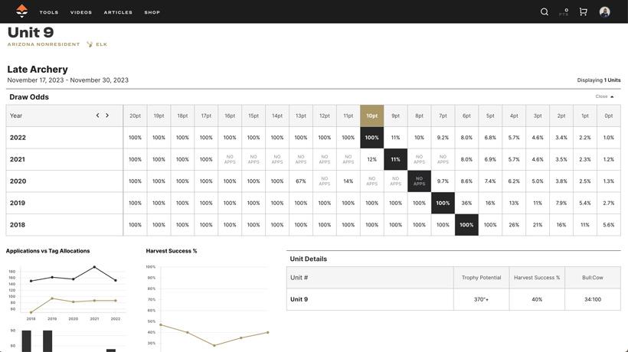Open the Tools menu

49,12
